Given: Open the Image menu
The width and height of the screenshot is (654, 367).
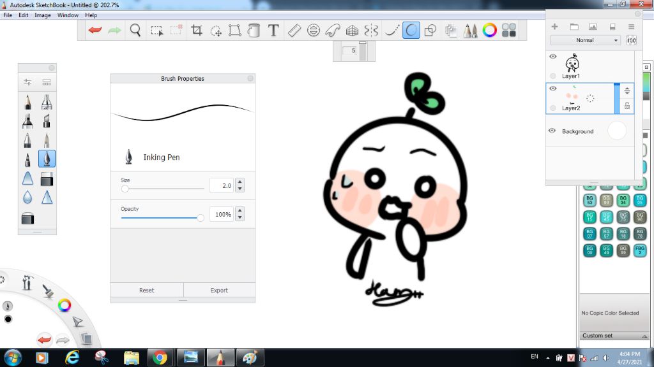Looking at the screenshot, I should (43, 15).
